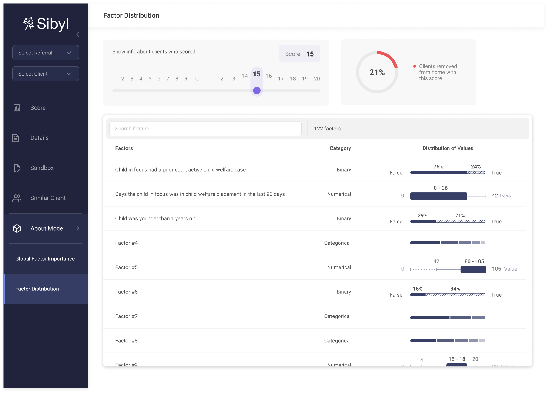Click the Factor #7 row label
The image size is (549, 393).
tap(126, 316)
